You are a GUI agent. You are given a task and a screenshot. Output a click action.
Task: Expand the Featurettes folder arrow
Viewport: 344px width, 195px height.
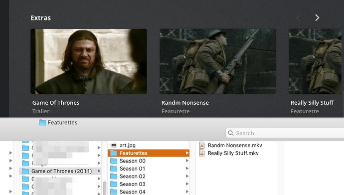[x=187, y=153]
